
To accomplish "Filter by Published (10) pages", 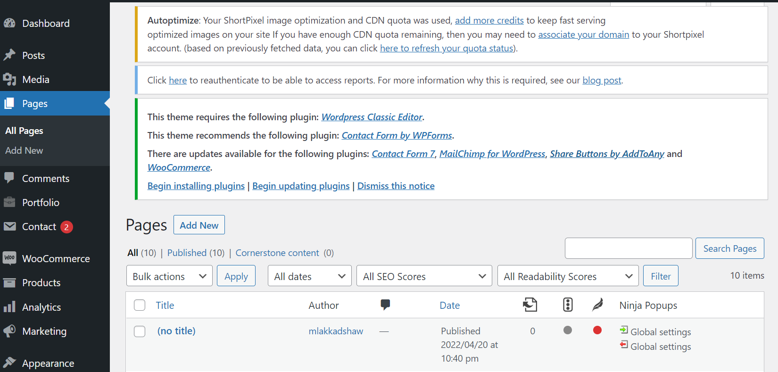I will (x=196, y=253).
